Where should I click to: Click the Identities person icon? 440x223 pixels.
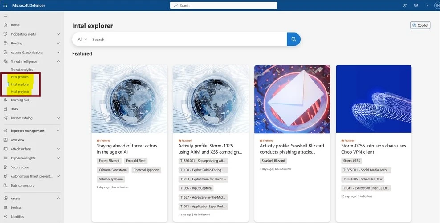(x=5, y=217)
